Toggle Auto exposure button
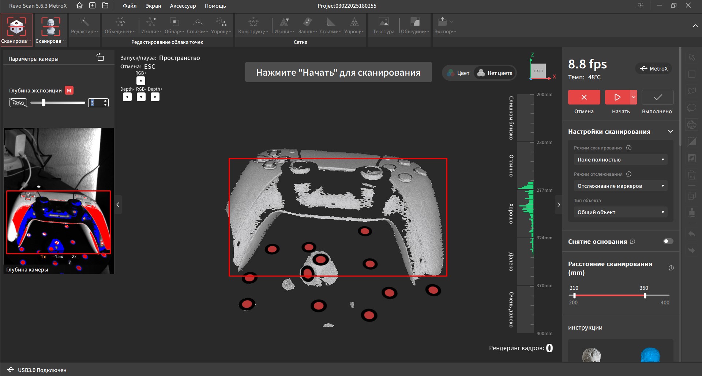 18,103
